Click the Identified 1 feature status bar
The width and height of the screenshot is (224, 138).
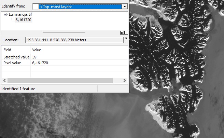click(18, 89)
